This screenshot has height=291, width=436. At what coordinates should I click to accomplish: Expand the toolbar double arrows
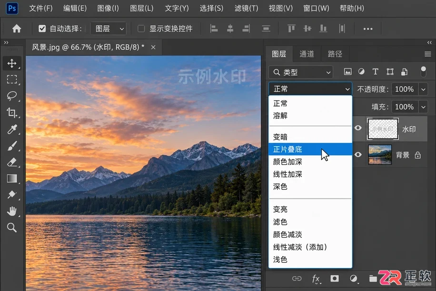(x=6, y=42)
